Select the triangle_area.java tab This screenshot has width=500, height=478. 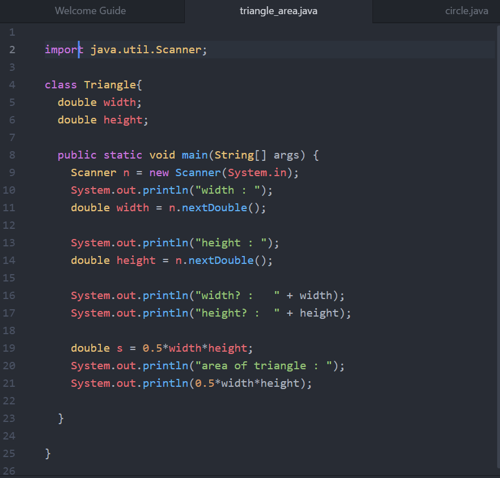click(278, 11)
